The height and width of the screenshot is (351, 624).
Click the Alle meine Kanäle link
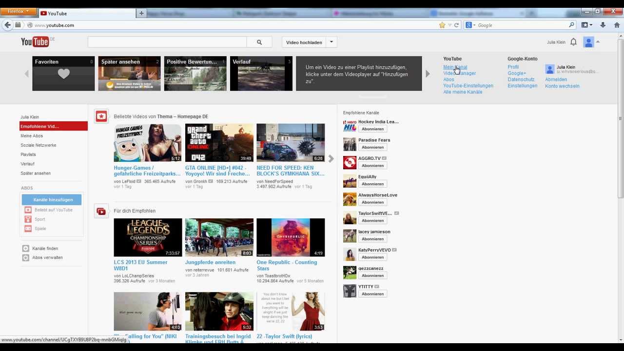point(463,92)
